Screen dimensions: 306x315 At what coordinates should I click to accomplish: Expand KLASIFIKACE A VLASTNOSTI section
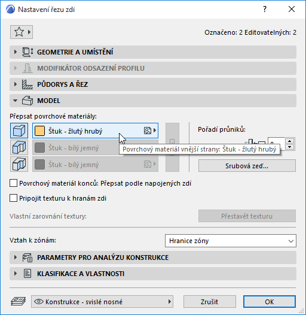(153, 274)
